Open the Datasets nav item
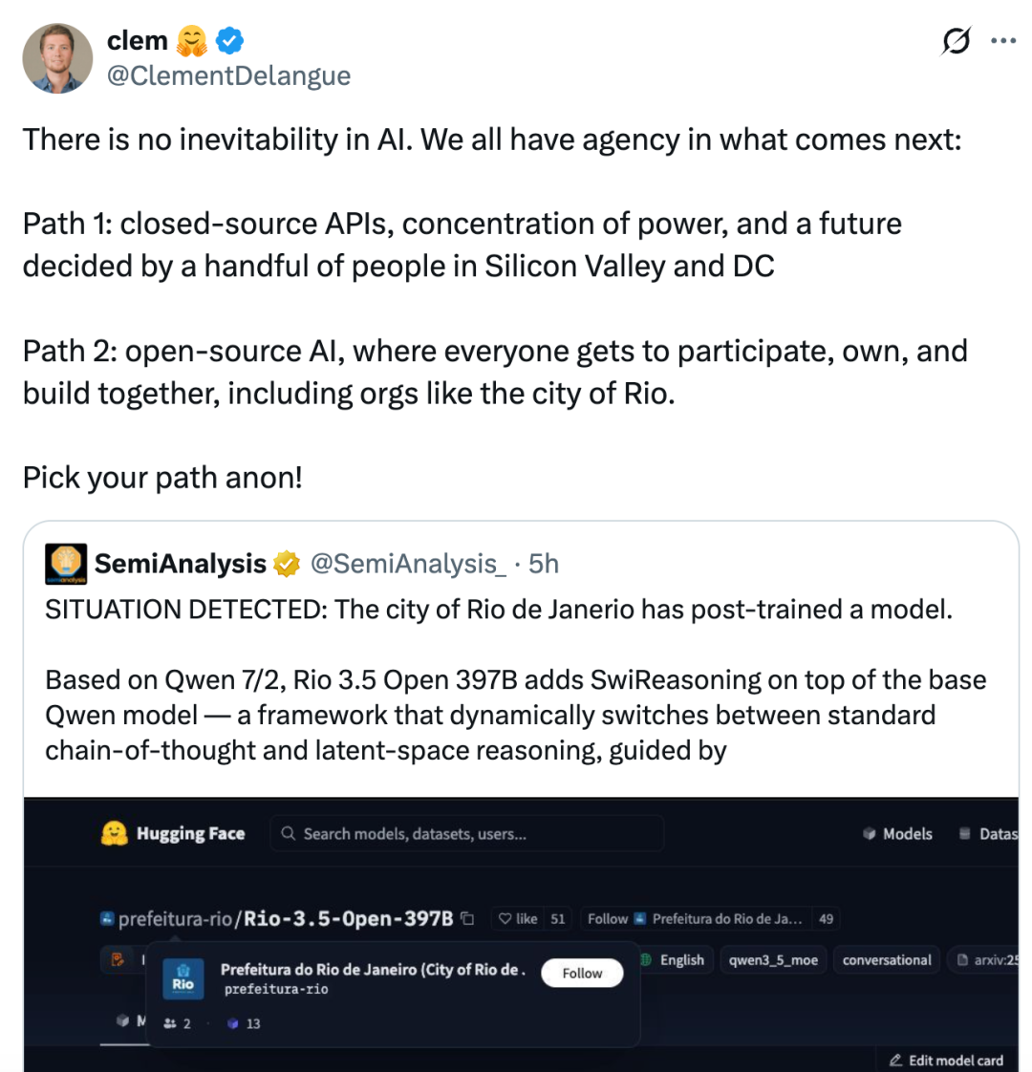Image resolution: width=1032 pixels, height=1072 pixels. [989, 833]
